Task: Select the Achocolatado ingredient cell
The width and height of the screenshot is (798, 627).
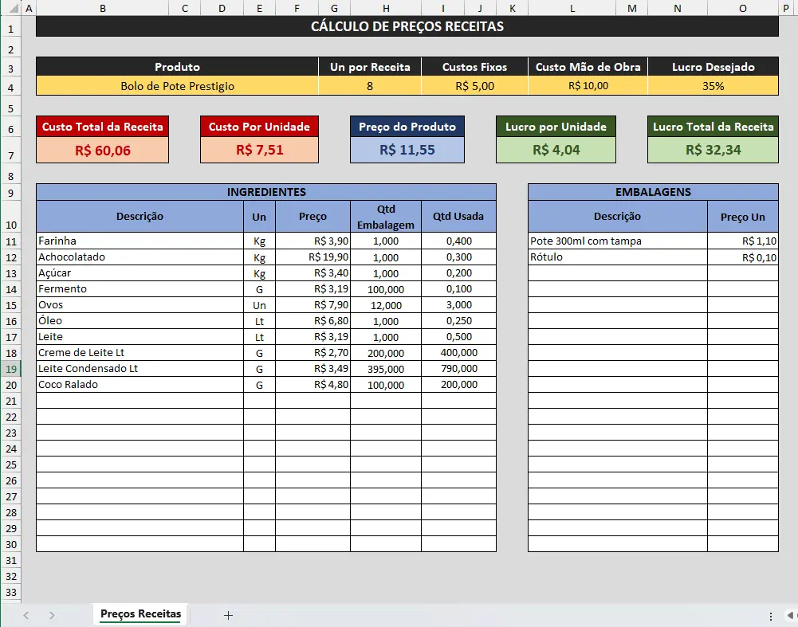Action: tap(140, 257)
